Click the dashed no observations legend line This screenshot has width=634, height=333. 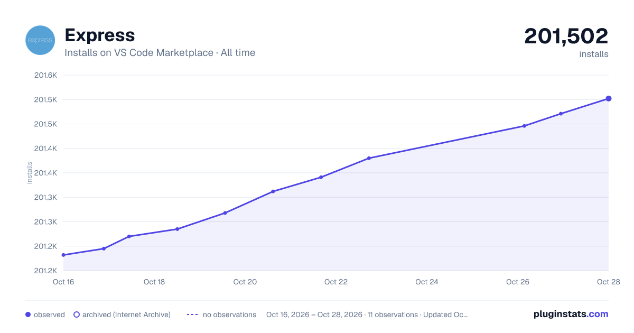[x=192, y=314]
